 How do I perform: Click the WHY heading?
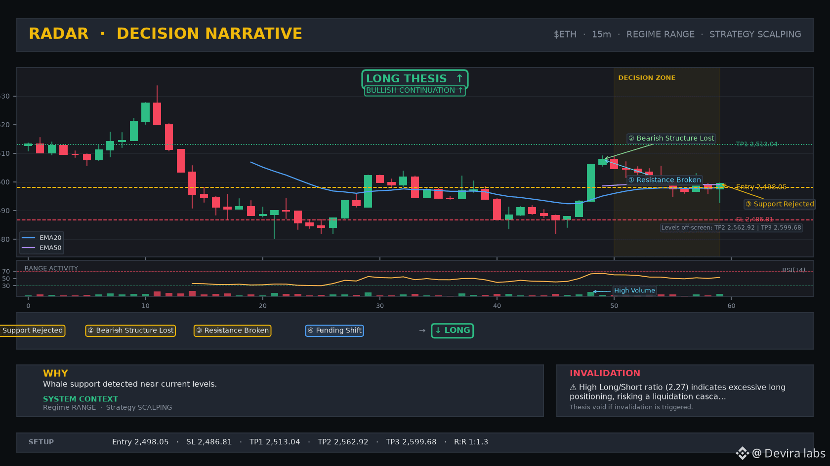point(55,373)
